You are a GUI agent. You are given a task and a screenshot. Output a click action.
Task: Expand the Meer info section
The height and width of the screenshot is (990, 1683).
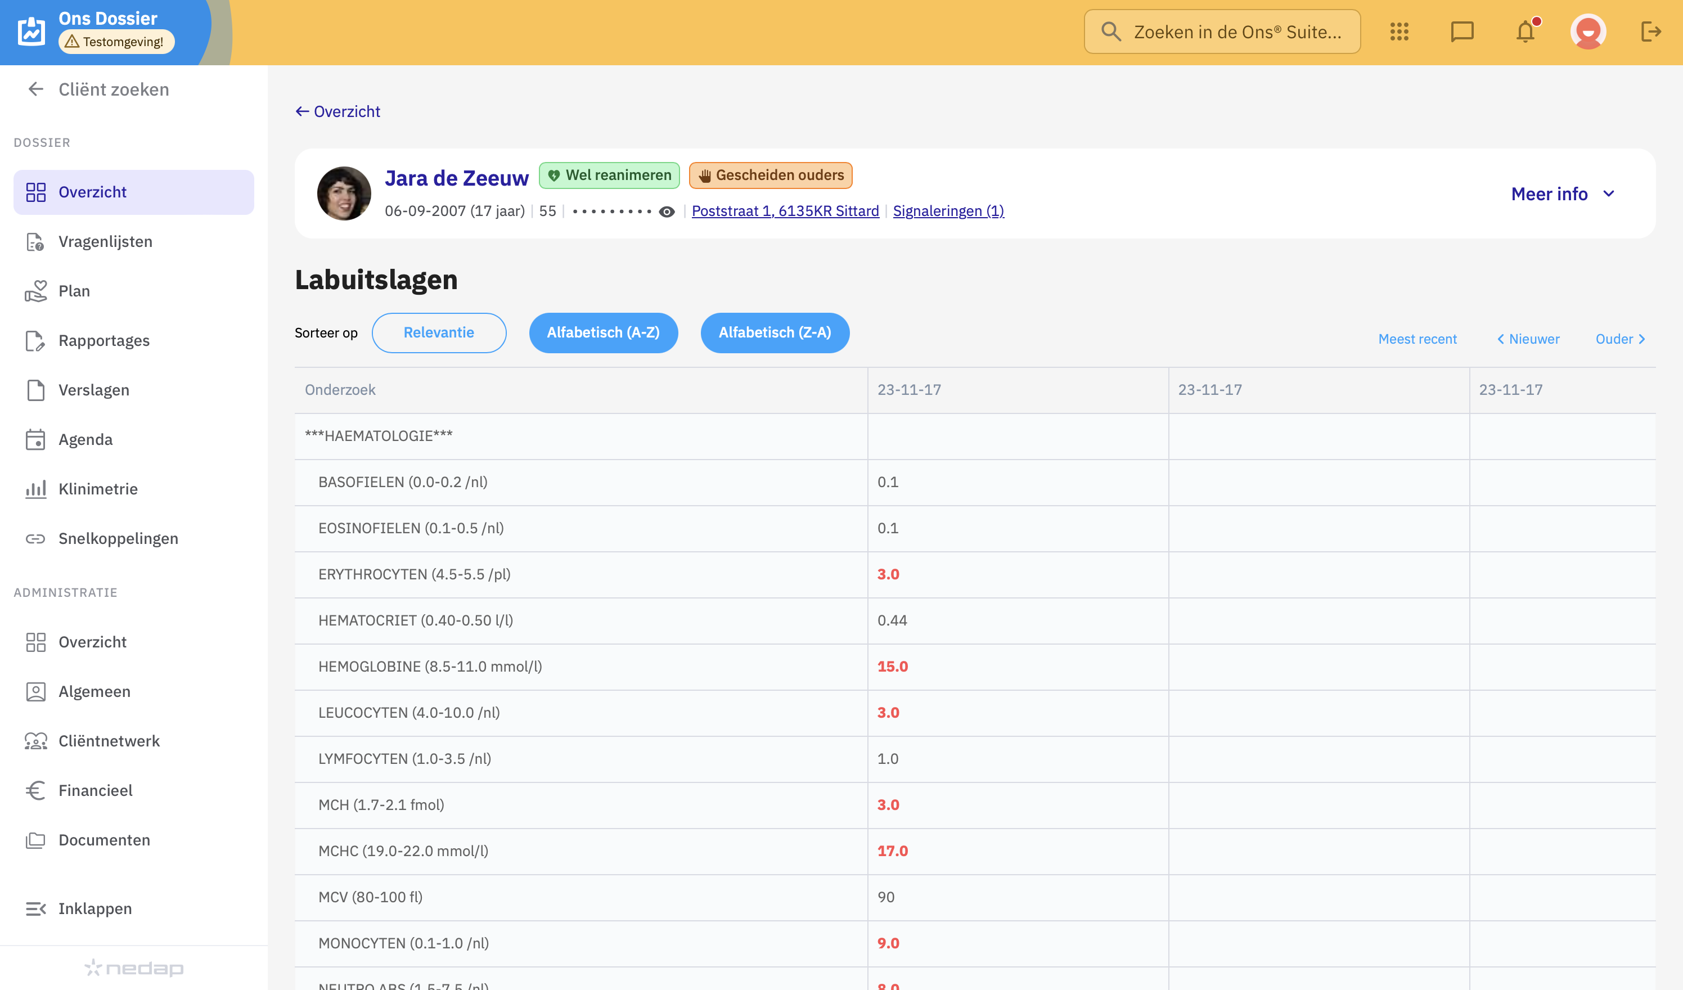pos(1562,193)
